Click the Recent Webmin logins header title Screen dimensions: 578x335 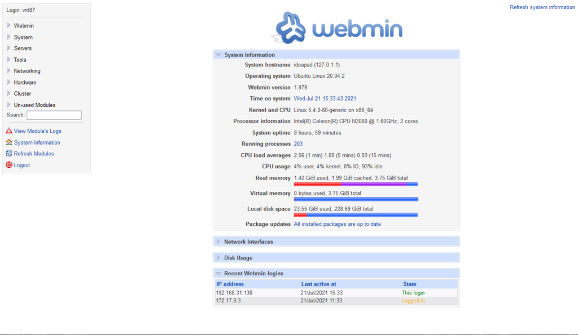(253, 274)
